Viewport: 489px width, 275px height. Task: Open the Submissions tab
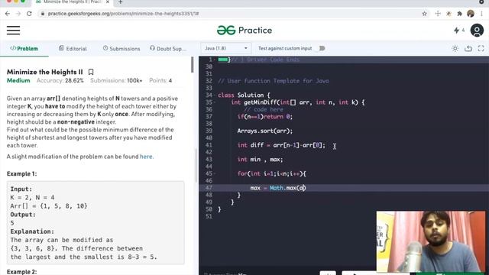121,49
